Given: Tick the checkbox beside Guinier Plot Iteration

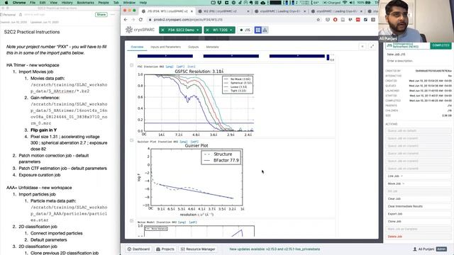Looking at the screenshot, I should coord(131,140).
